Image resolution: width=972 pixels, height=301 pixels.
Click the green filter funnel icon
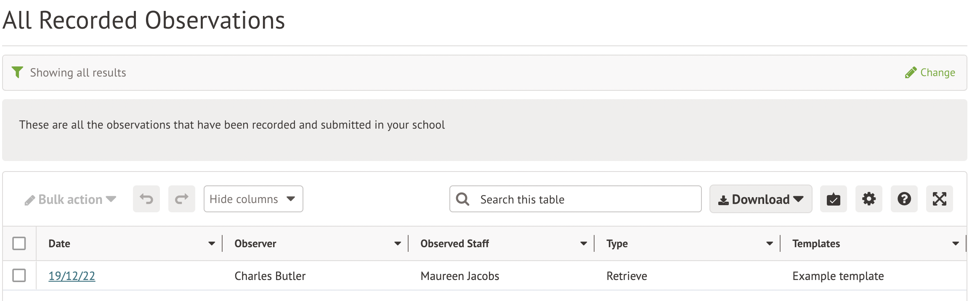coord(17,72)
